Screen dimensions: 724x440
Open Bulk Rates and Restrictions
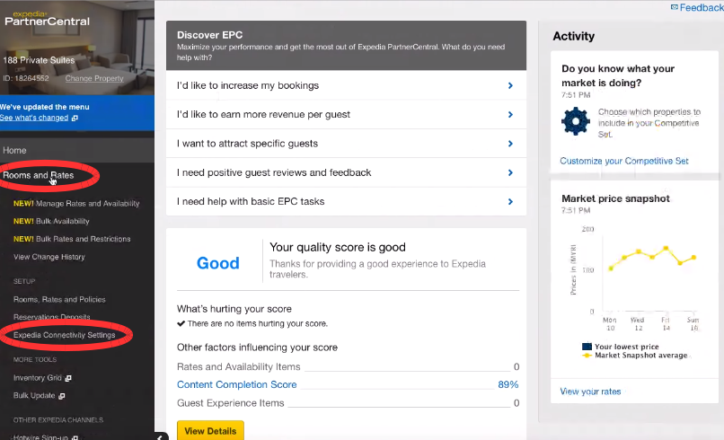coord(72,239)
